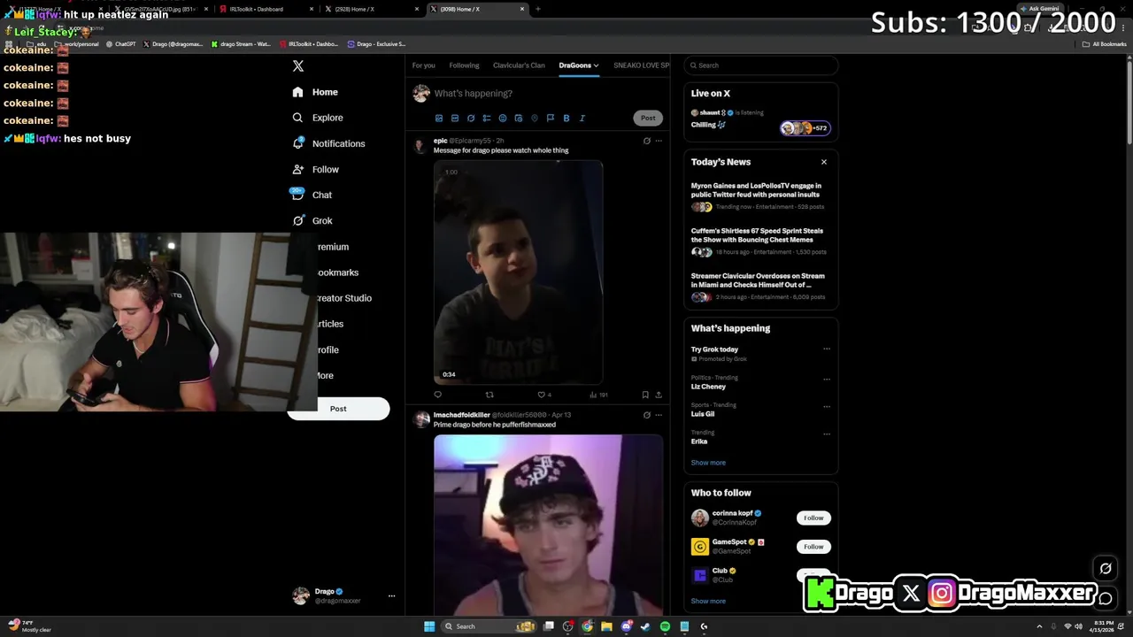The height and width of the screenshot is (637, 1133).
Task: Click Grok icon on Imachadfoldkiller's post
Action: (646, 414)
